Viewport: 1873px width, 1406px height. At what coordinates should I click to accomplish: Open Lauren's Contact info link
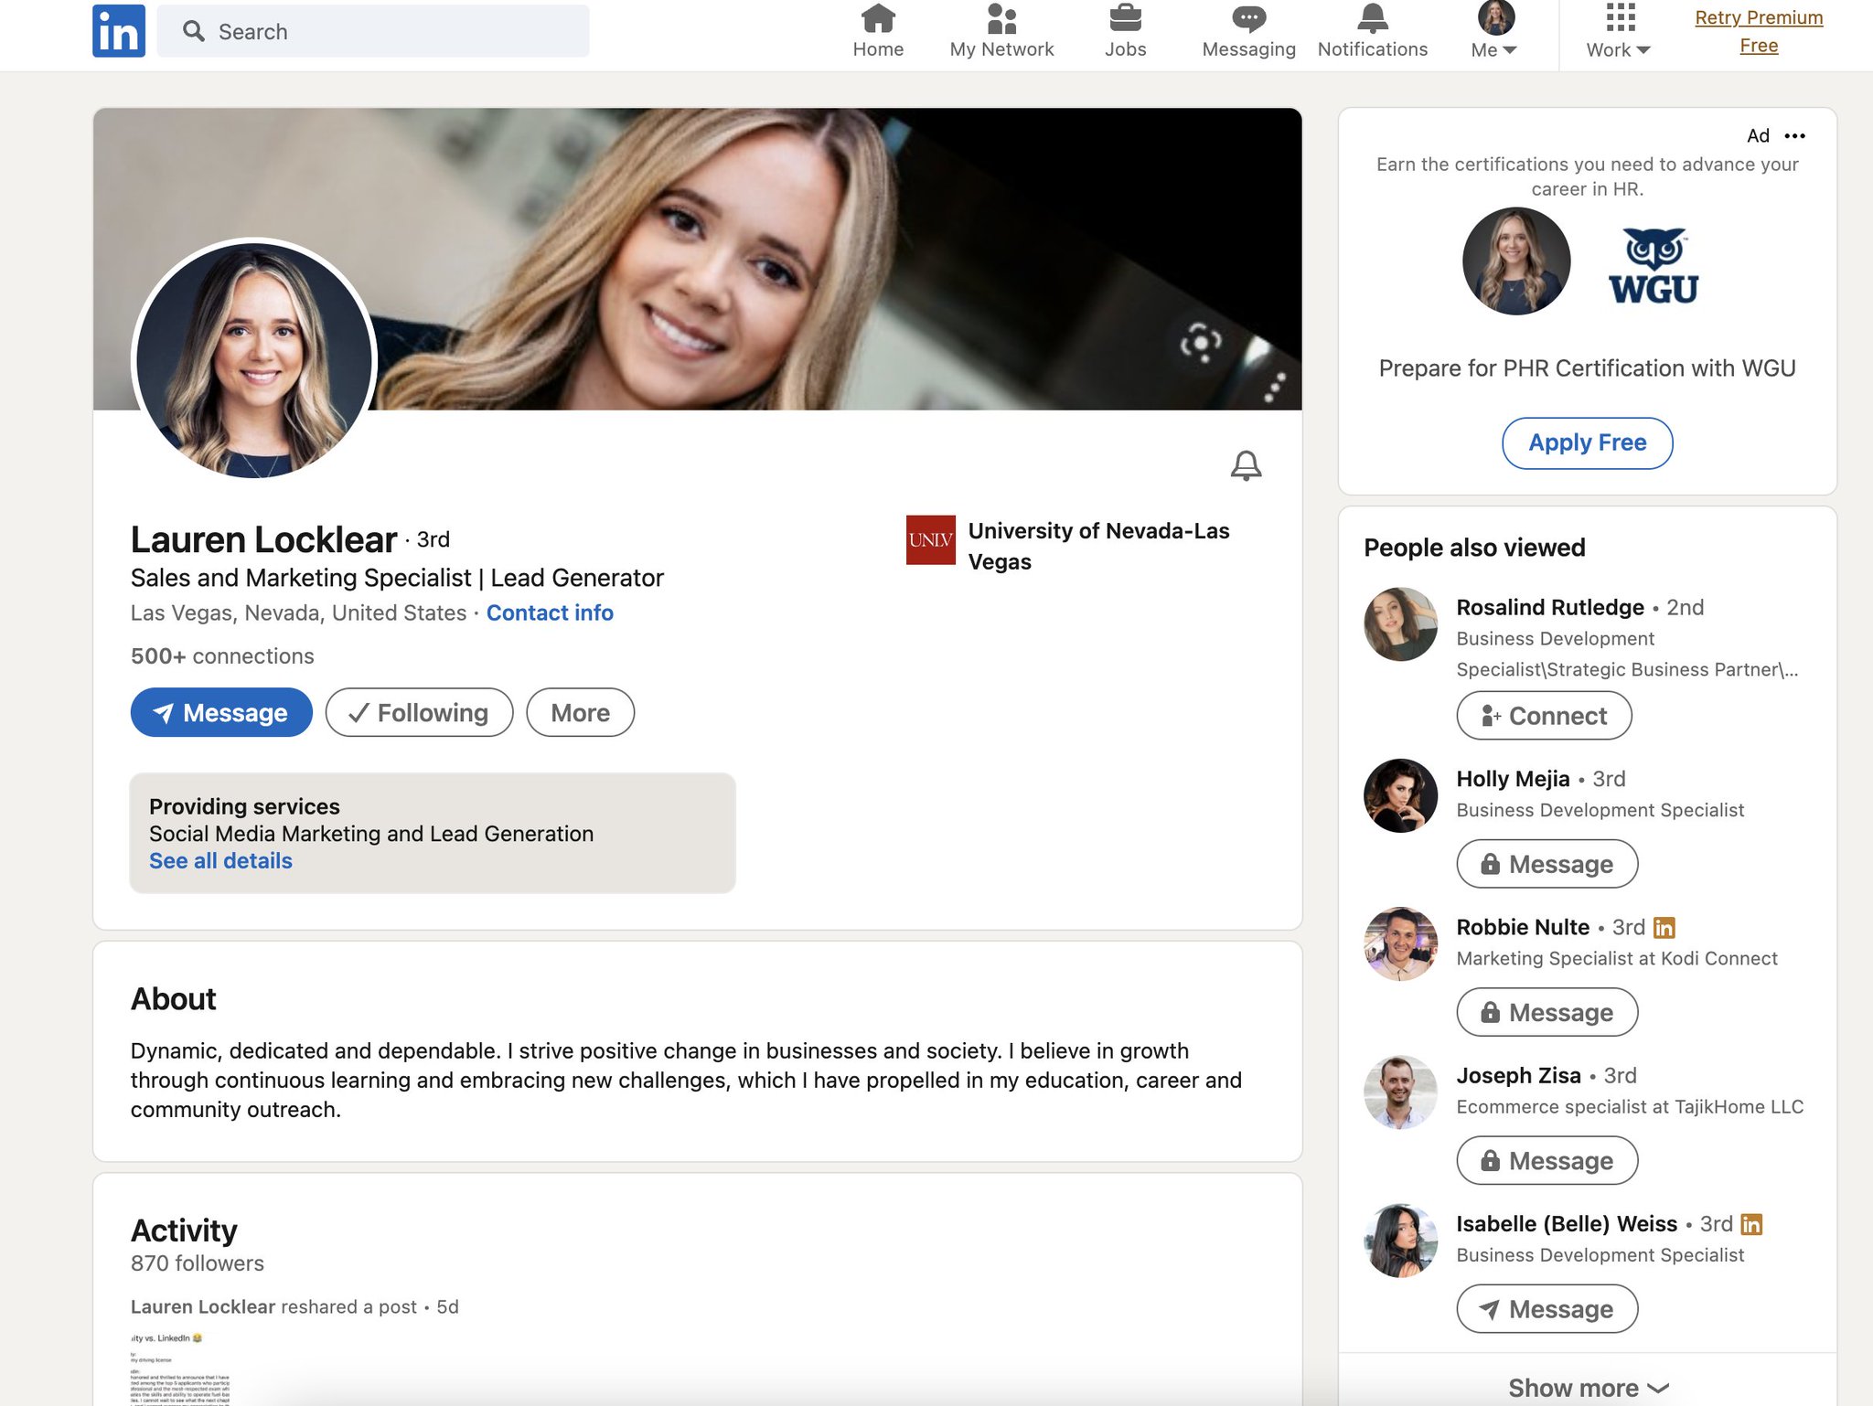pos(550,612)
